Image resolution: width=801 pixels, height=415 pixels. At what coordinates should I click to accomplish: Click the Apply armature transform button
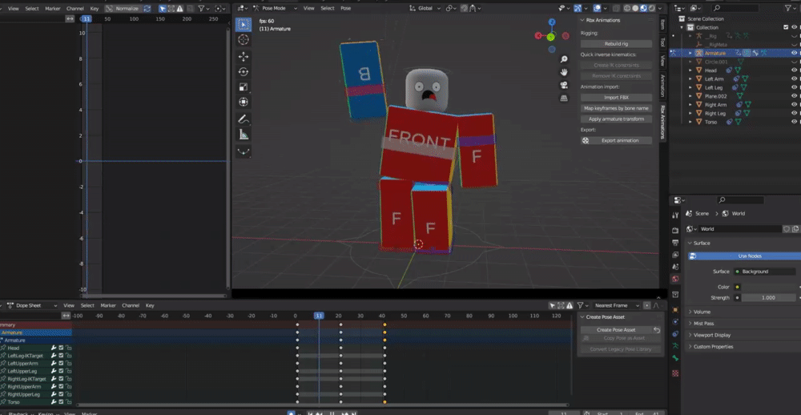click(x=616, y=119)
